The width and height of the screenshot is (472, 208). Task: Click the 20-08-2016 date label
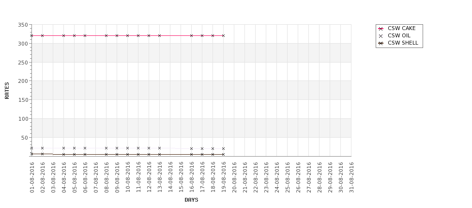point(234,177)
